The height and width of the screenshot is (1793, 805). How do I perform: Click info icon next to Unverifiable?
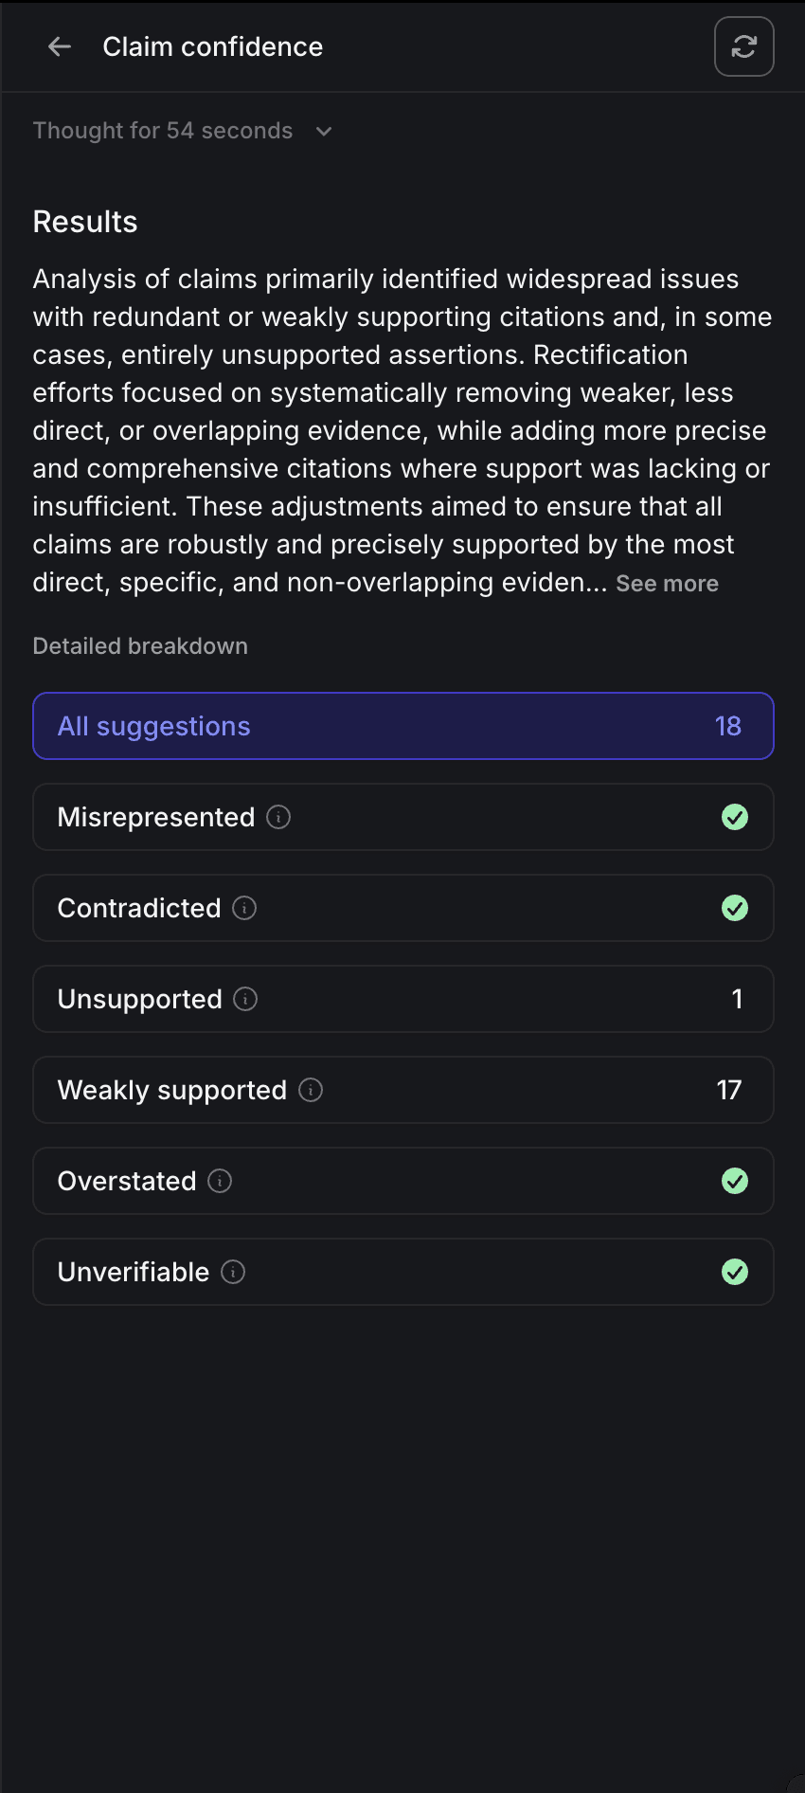[233, 1272]
